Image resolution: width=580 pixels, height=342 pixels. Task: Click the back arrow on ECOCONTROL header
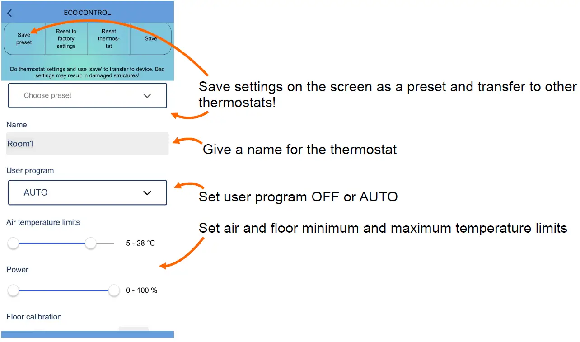[x=9, y=13]
